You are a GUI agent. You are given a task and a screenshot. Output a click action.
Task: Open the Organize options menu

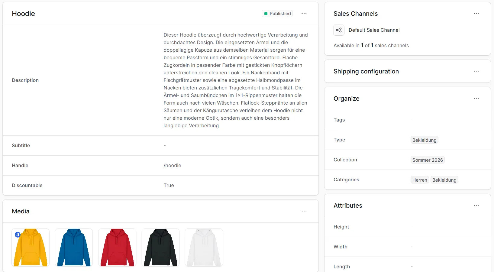click(476, 99)
